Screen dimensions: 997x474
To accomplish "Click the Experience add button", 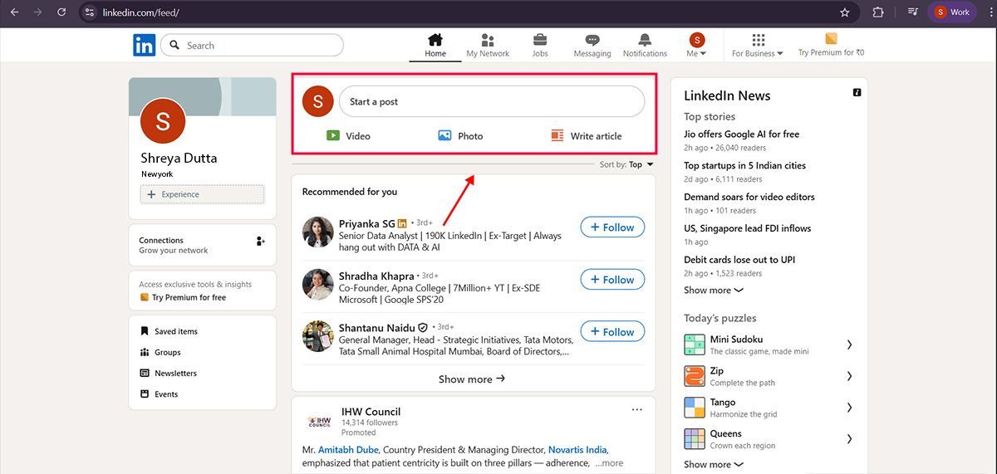I will [x=203, y=194].
